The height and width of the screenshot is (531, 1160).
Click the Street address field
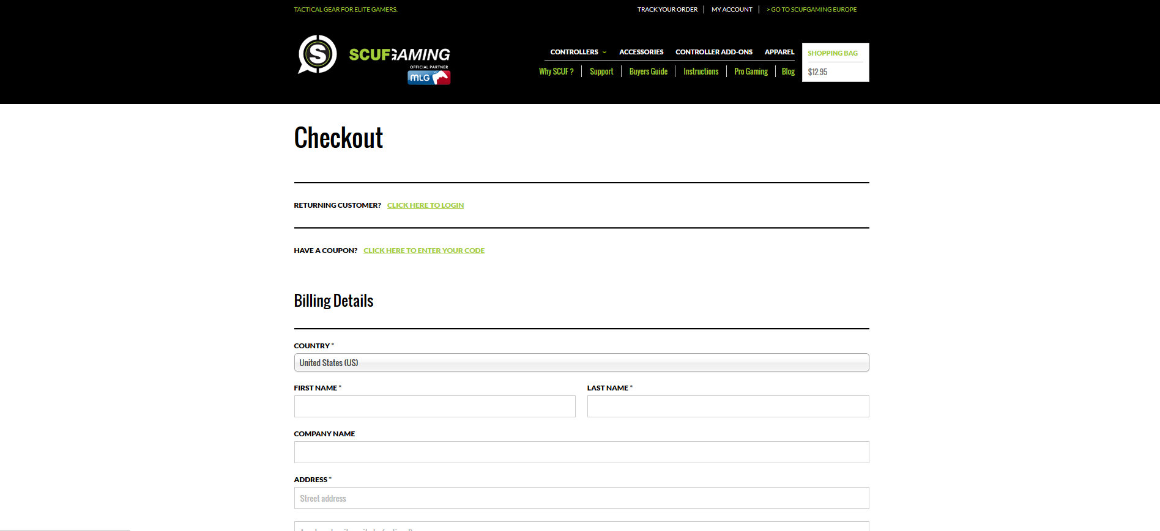581,498
